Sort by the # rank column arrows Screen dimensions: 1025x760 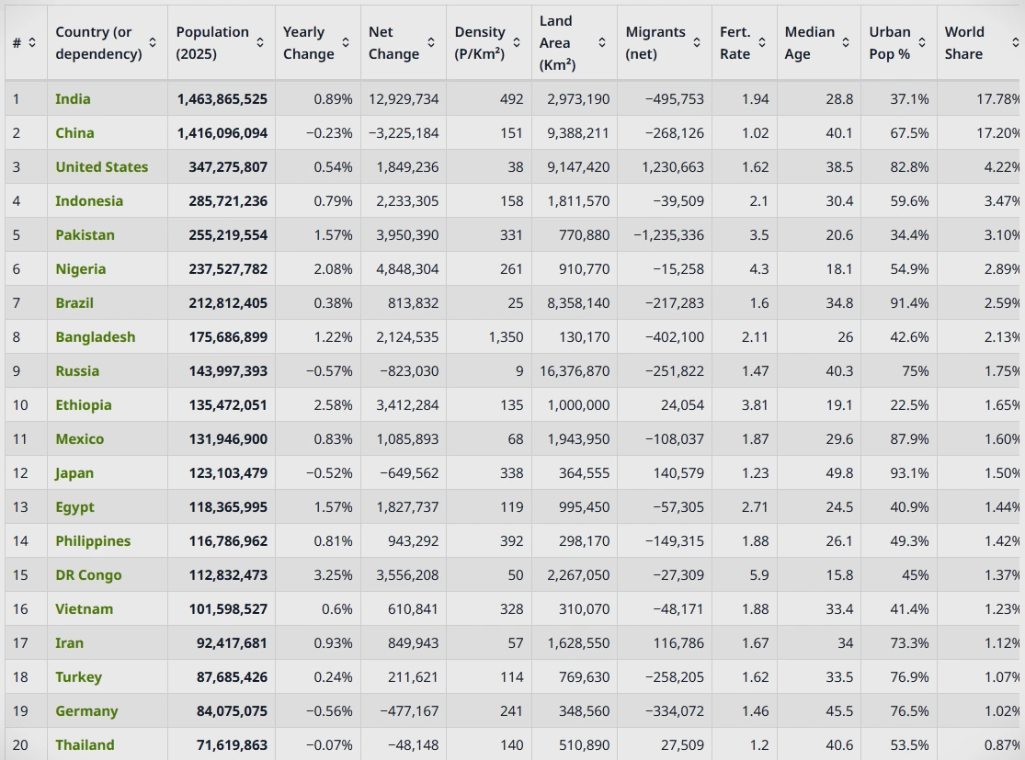[x=31, y=42]
